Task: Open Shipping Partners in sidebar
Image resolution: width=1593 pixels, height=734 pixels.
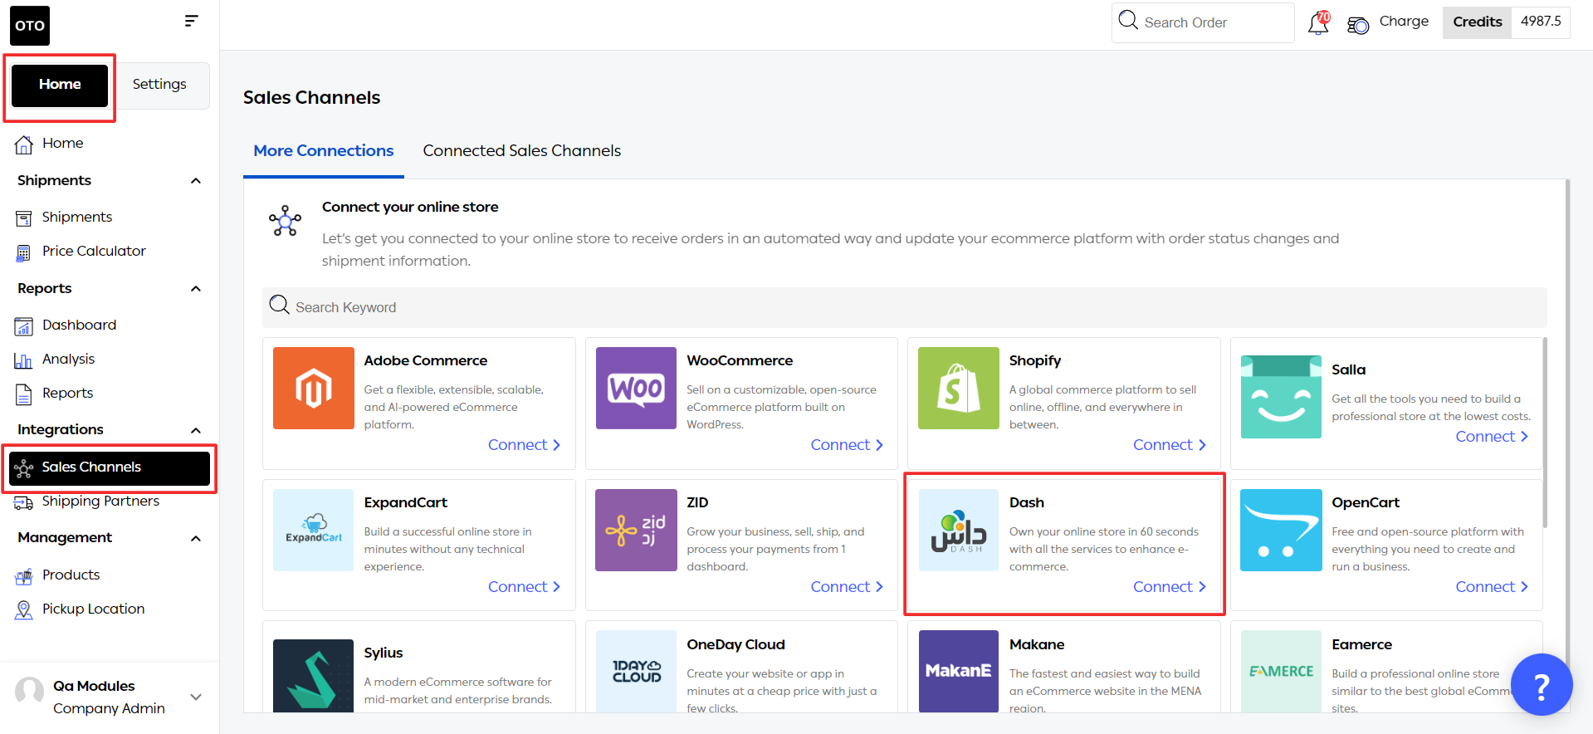Action: [100, 502]
